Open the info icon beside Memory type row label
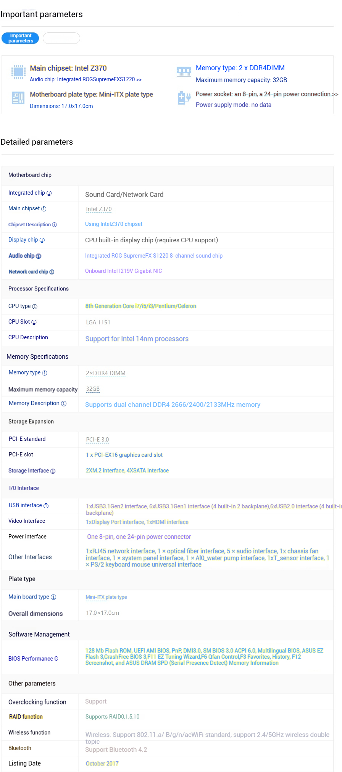The image size is (342, 772). pos(45,373)
